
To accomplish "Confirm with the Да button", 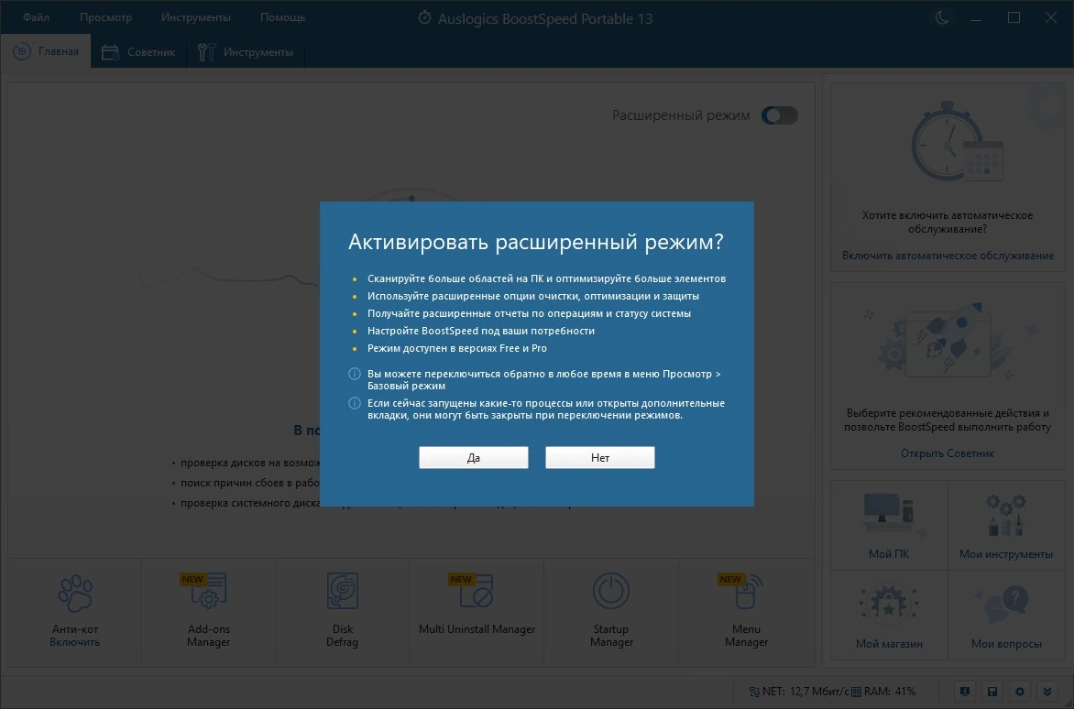I will [x=473, y=457].
